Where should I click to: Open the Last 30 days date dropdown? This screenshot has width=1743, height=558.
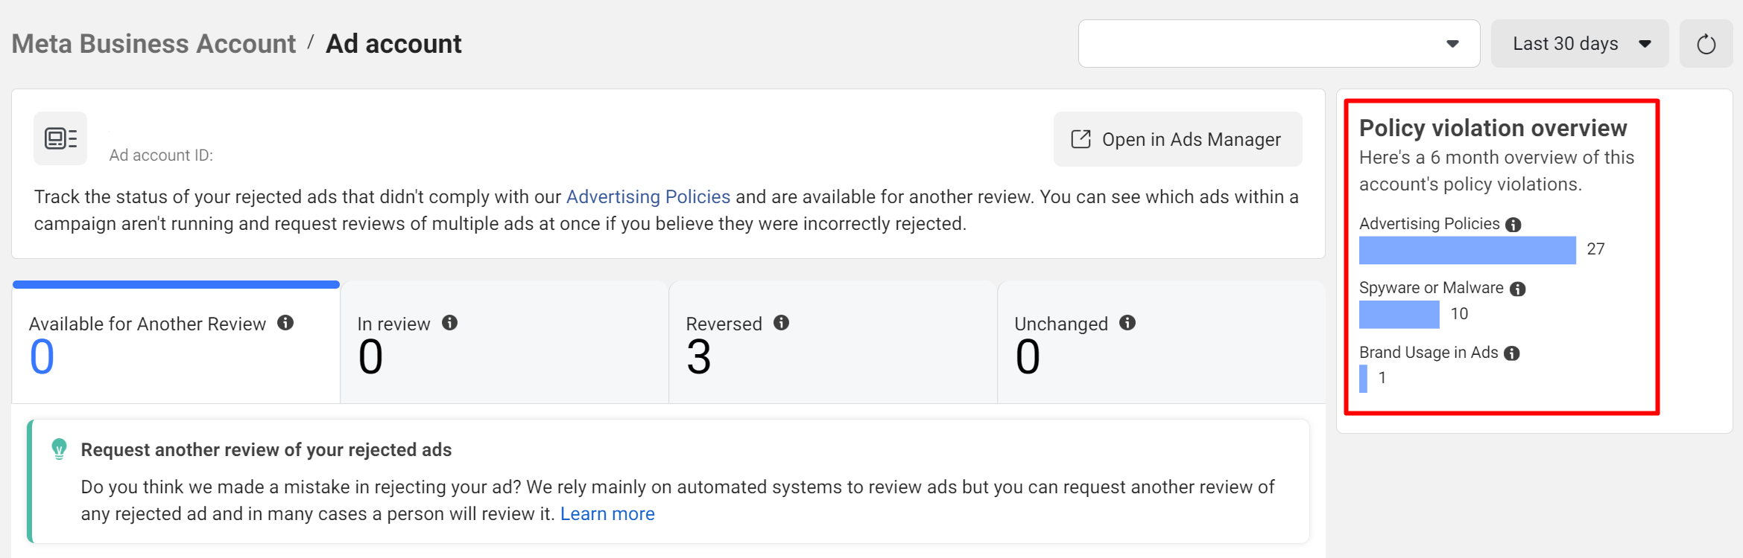1580,44
